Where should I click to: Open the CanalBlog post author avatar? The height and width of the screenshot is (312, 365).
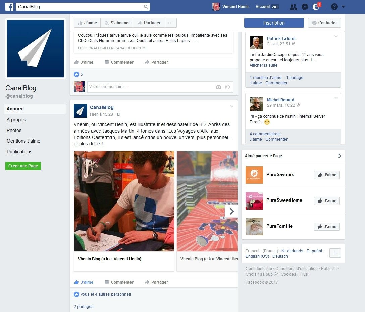click(x=80, y=111)
